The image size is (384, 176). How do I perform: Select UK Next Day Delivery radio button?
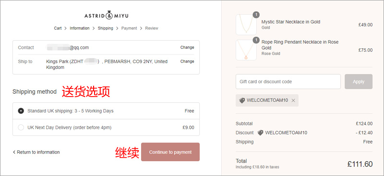coord(21,127)
